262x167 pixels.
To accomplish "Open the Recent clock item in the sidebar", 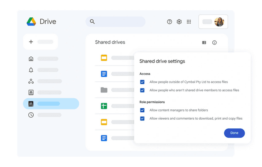I will 31,115.
